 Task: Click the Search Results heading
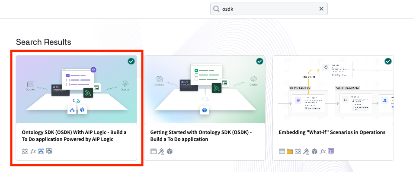43,42
